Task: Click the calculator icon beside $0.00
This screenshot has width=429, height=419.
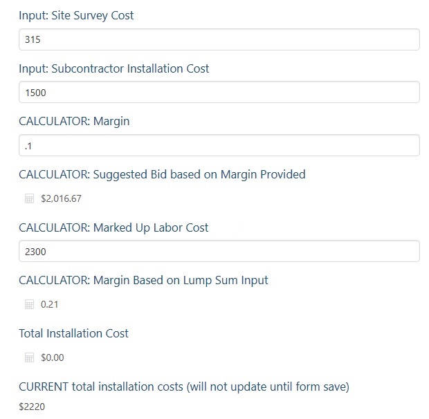Action: pyautogui.click(x=29, y=357)
